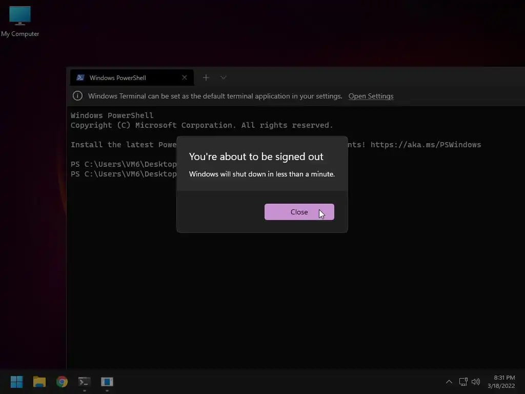Close the Windows PowerShell tab
This screenshot has height=394, width=525.
tap(184, 78)
